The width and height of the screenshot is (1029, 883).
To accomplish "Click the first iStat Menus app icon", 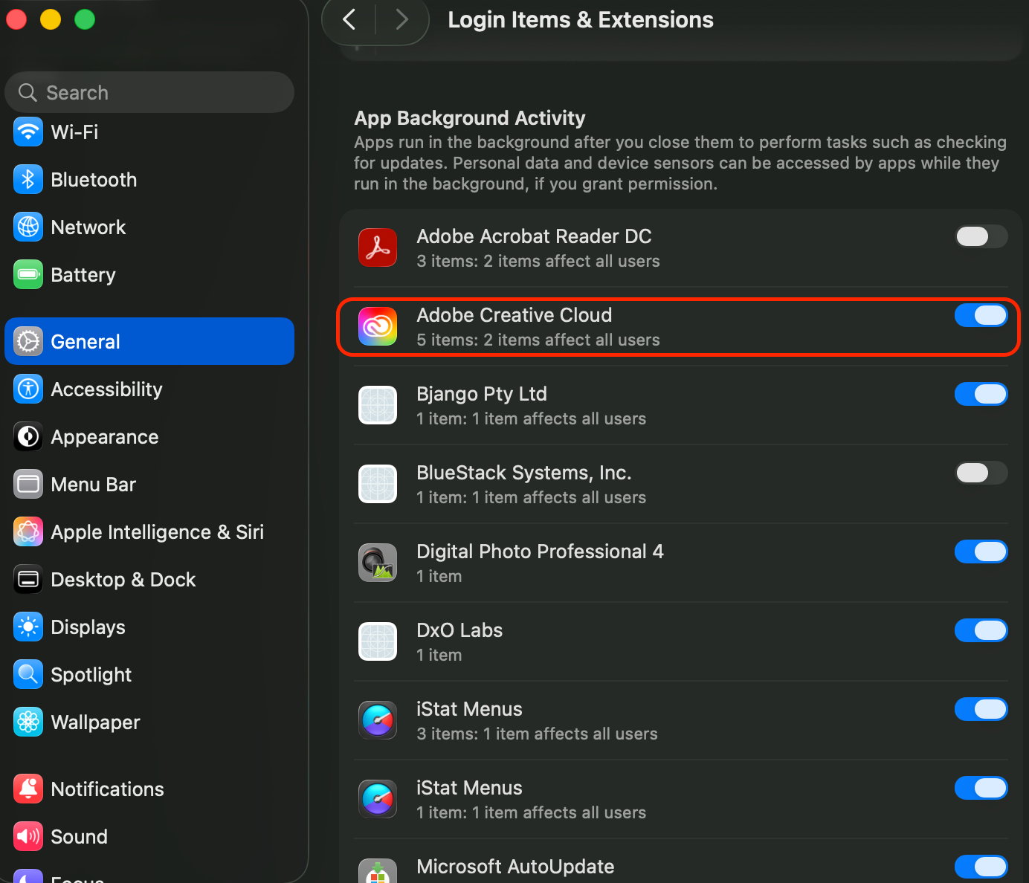I will pyautogui.click(x=378, y=720).
